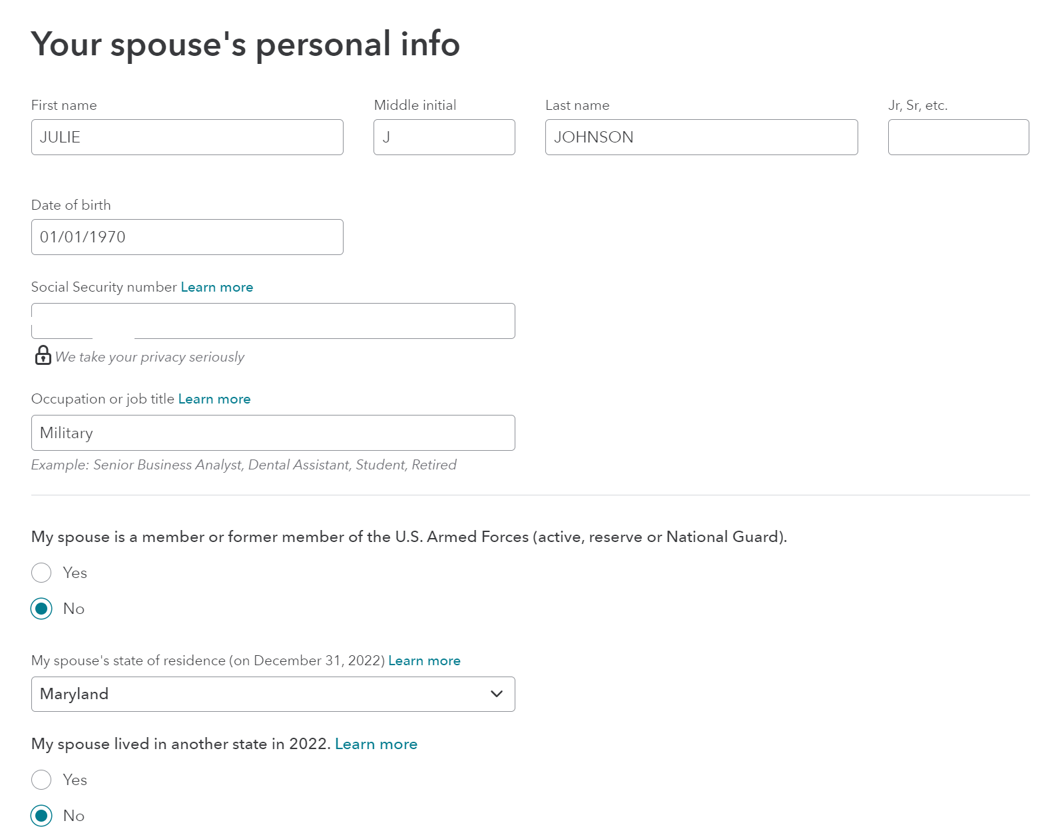Click the Occupation field containing Military

[x=273, y=433]
